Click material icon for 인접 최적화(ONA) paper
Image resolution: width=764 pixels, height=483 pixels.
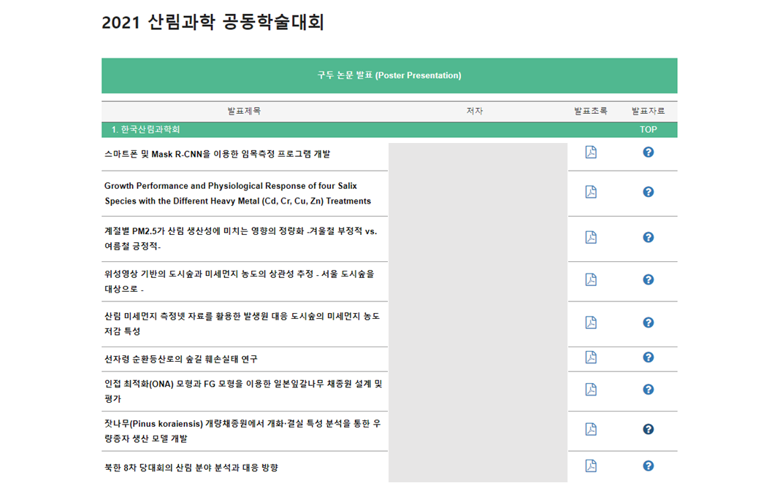click(x=648, y=390)
